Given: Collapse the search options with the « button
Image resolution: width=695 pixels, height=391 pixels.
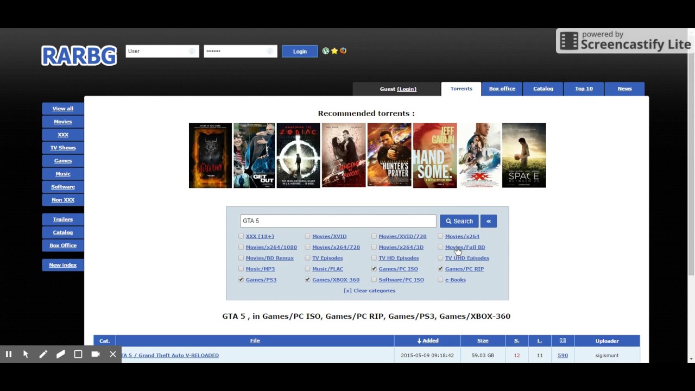Looking at the screenshot, I should tap(489, 221).
